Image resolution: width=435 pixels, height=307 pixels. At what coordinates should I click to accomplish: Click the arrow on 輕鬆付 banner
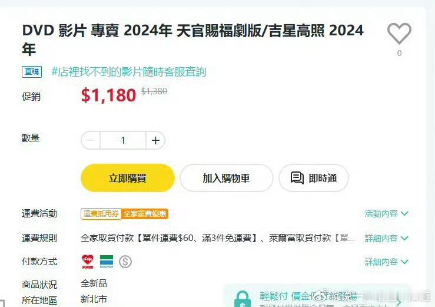(399, 302)
